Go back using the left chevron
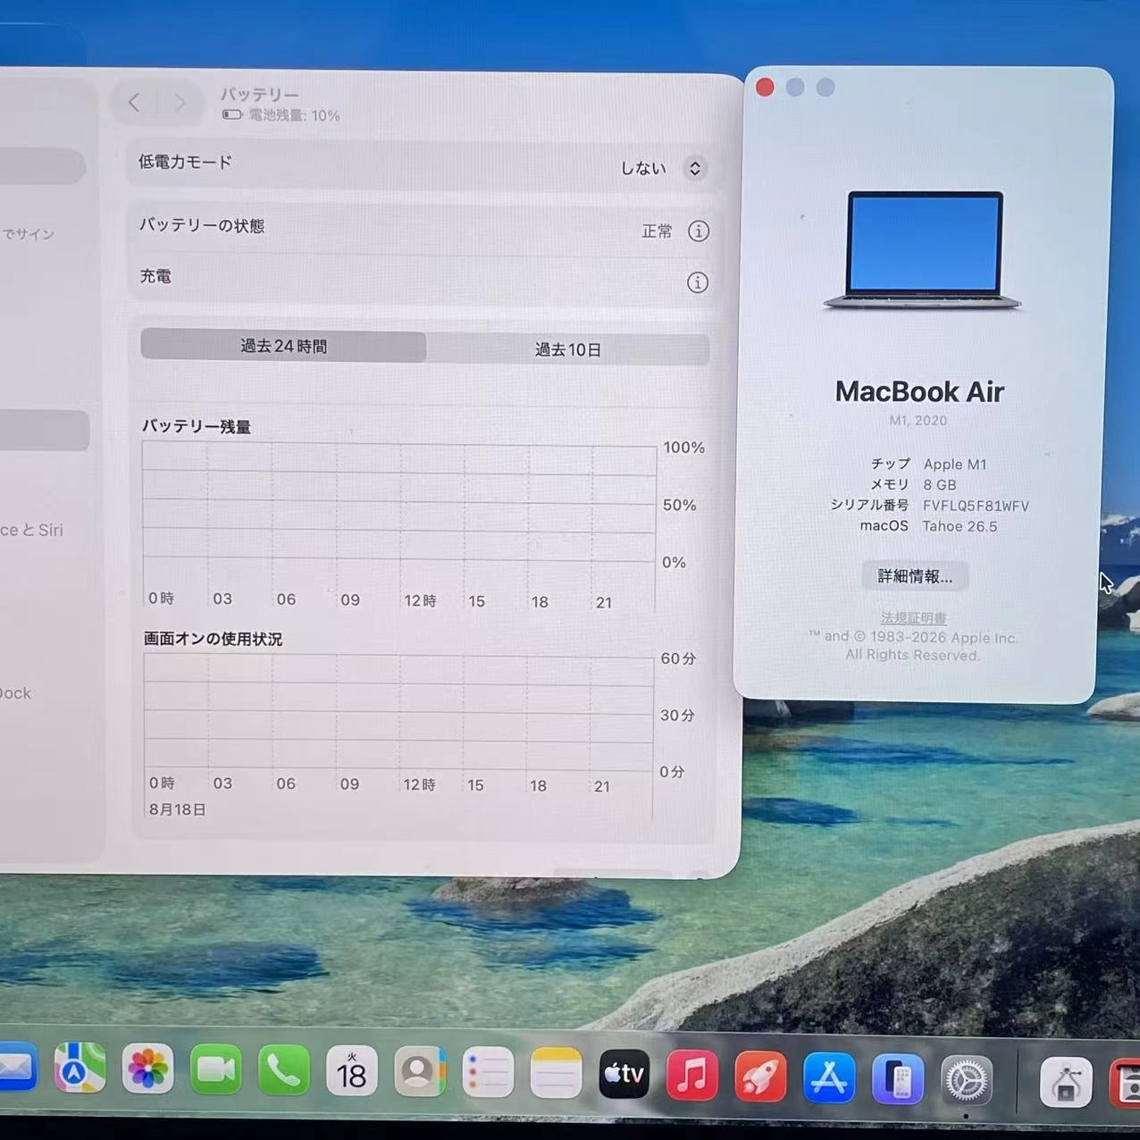Image resolution: width=1140 pixels, height=1140 pixels. 135,103
